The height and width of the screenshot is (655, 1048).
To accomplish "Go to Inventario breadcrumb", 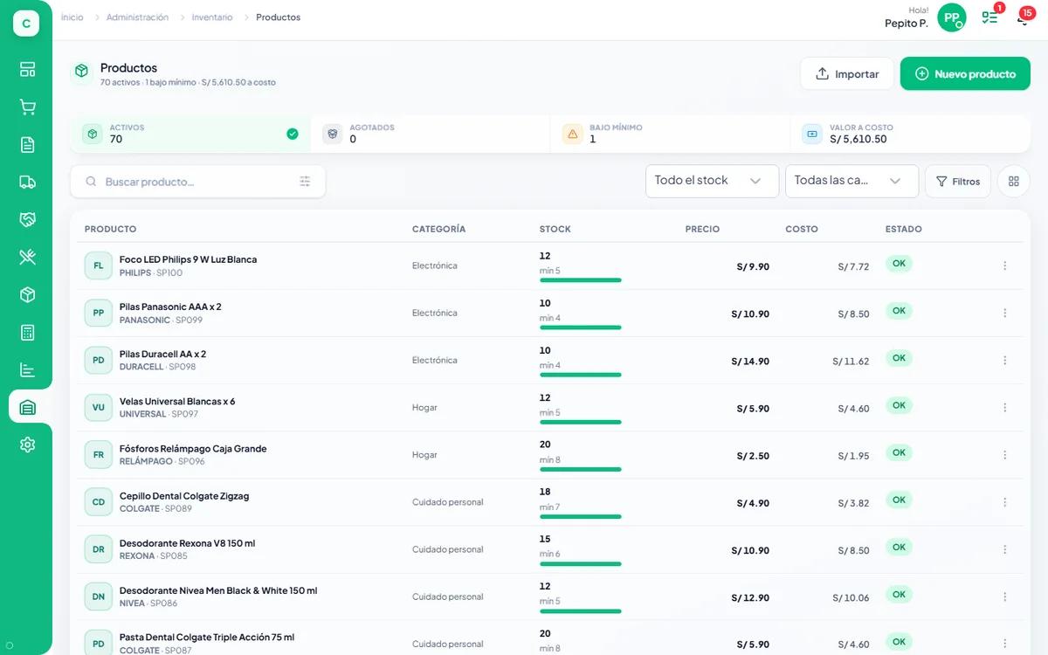I will click(x=212, y=17).
